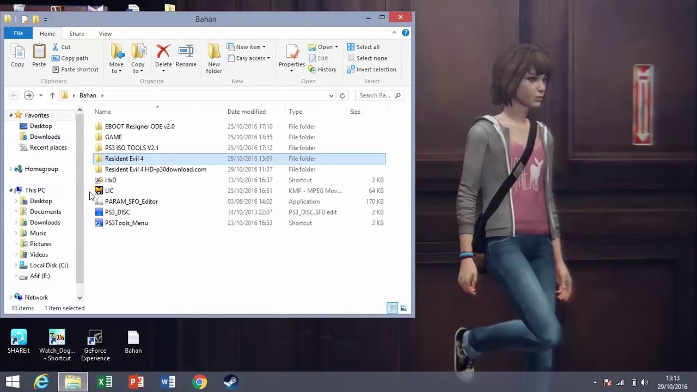Switch to the Home ribbon tab
Screen dimensions: 697x392
coord(47,34)
